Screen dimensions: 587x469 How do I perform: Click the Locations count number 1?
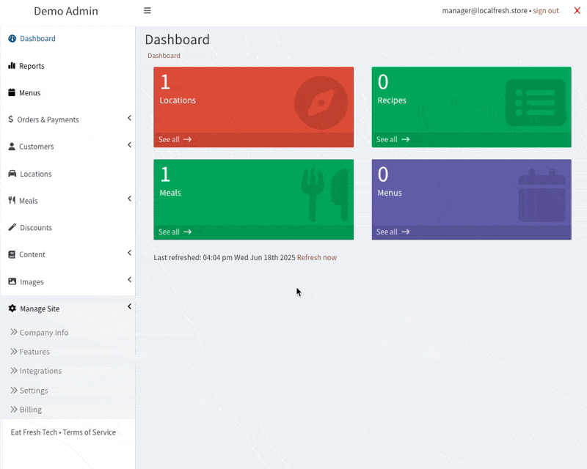pos(165,81)
